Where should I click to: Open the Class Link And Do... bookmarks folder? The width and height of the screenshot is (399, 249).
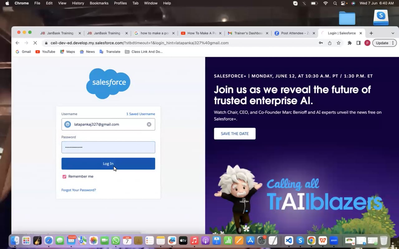(x=144, y=52)
